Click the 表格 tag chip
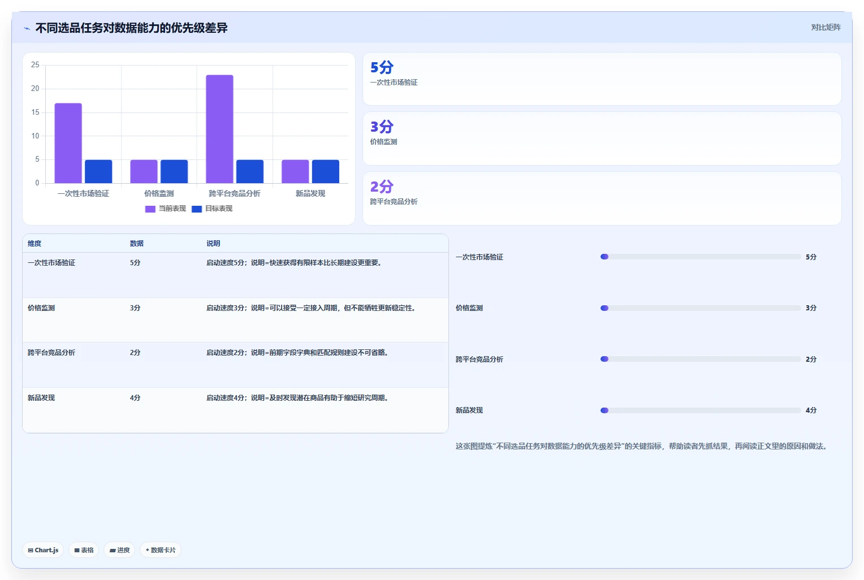 click(84, 550)
